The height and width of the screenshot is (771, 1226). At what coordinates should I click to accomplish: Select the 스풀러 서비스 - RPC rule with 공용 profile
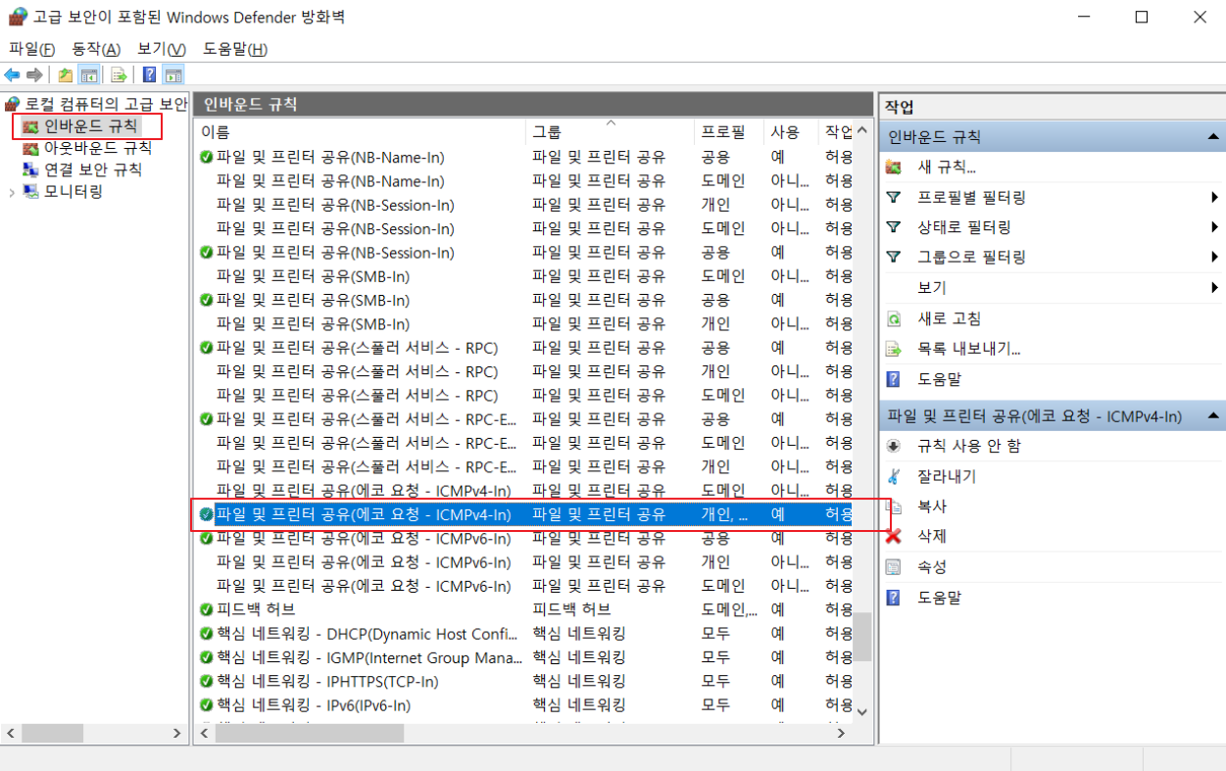[524, 348]
